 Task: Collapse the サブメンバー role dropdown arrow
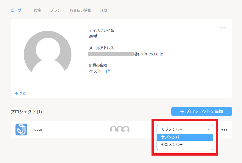[x=208, y=129]
